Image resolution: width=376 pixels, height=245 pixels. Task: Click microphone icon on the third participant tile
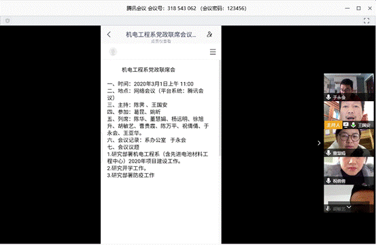328,153
